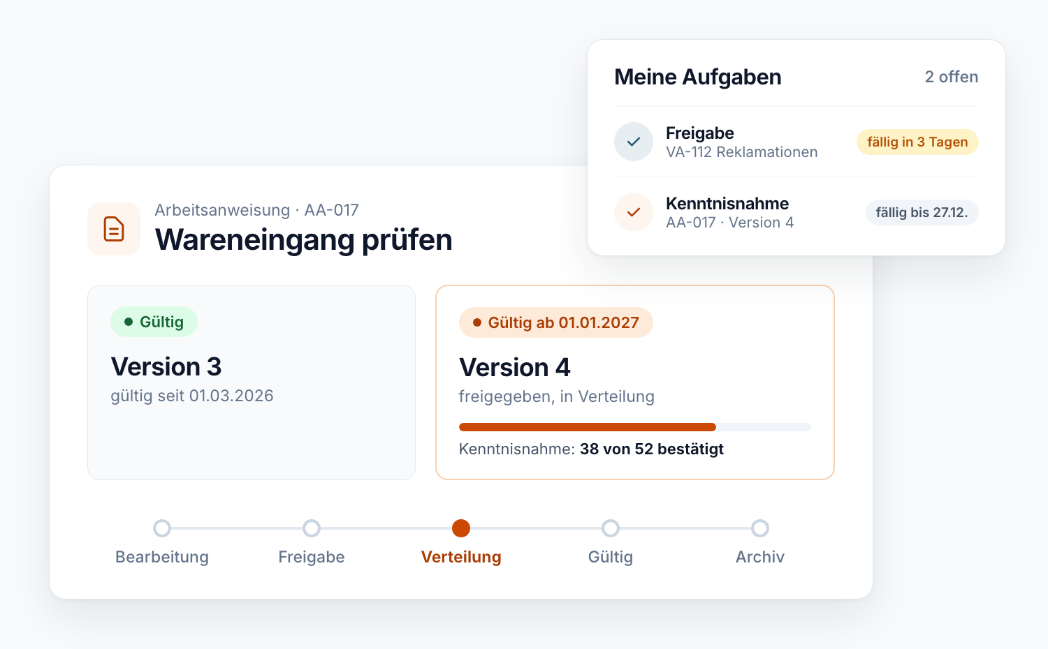Click the Kenntnisnahme progress bar in Version 4

pos(635,427)
